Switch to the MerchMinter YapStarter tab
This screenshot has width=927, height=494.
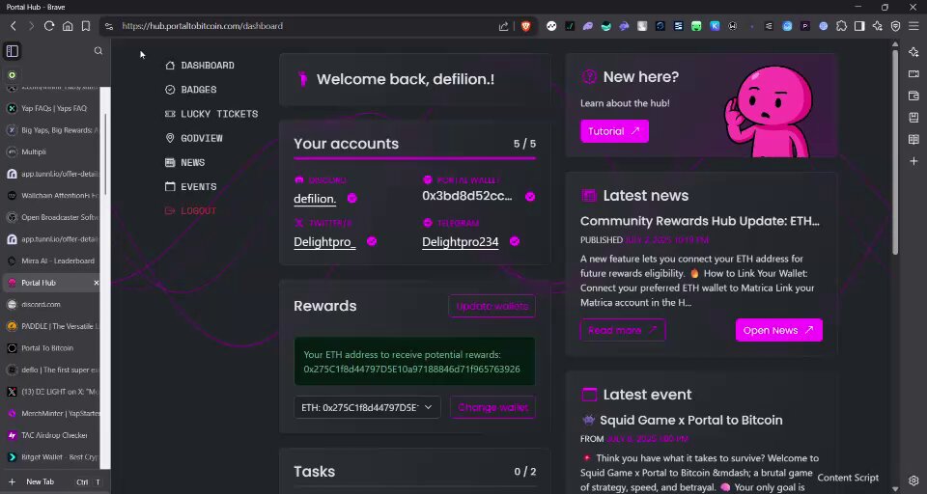[x=51, y=414]
